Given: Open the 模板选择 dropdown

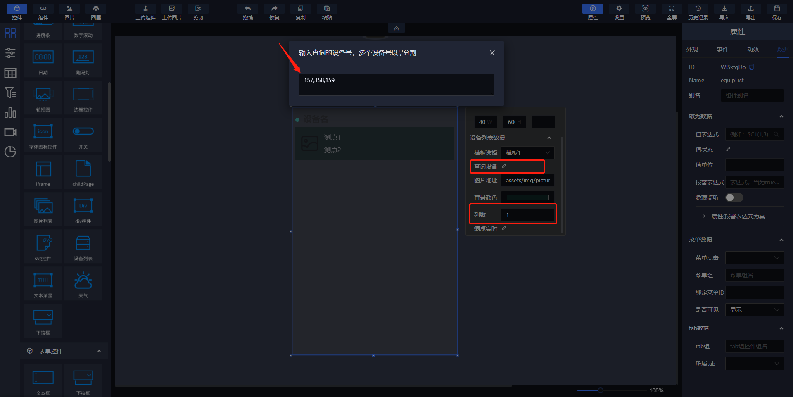Looking at the screenshot, I should click(x=527, y=153).
